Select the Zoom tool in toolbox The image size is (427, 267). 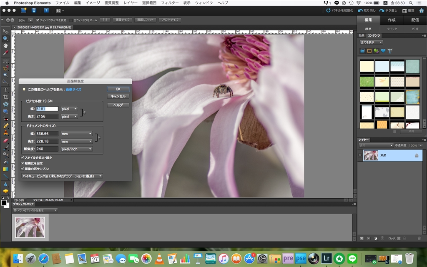pyautogui.click(x=6, y=38)
